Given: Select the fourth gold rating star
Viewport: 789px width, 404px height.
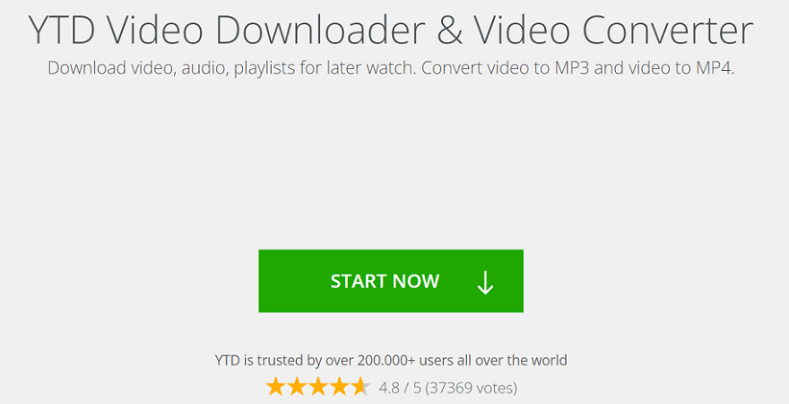Looking at the screenshot, I should [340, 388].
